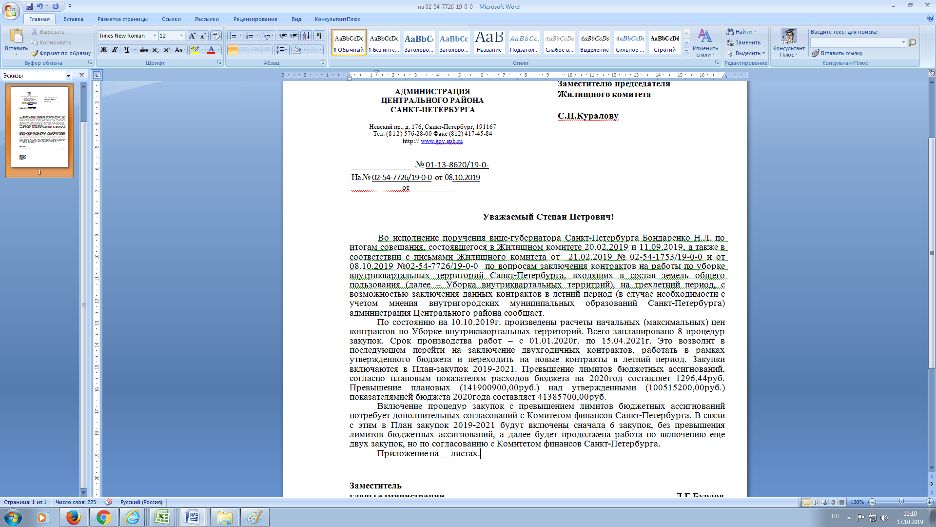Click the Multilevel list icon
Screen dimensions: 936x527
point(266,36)
